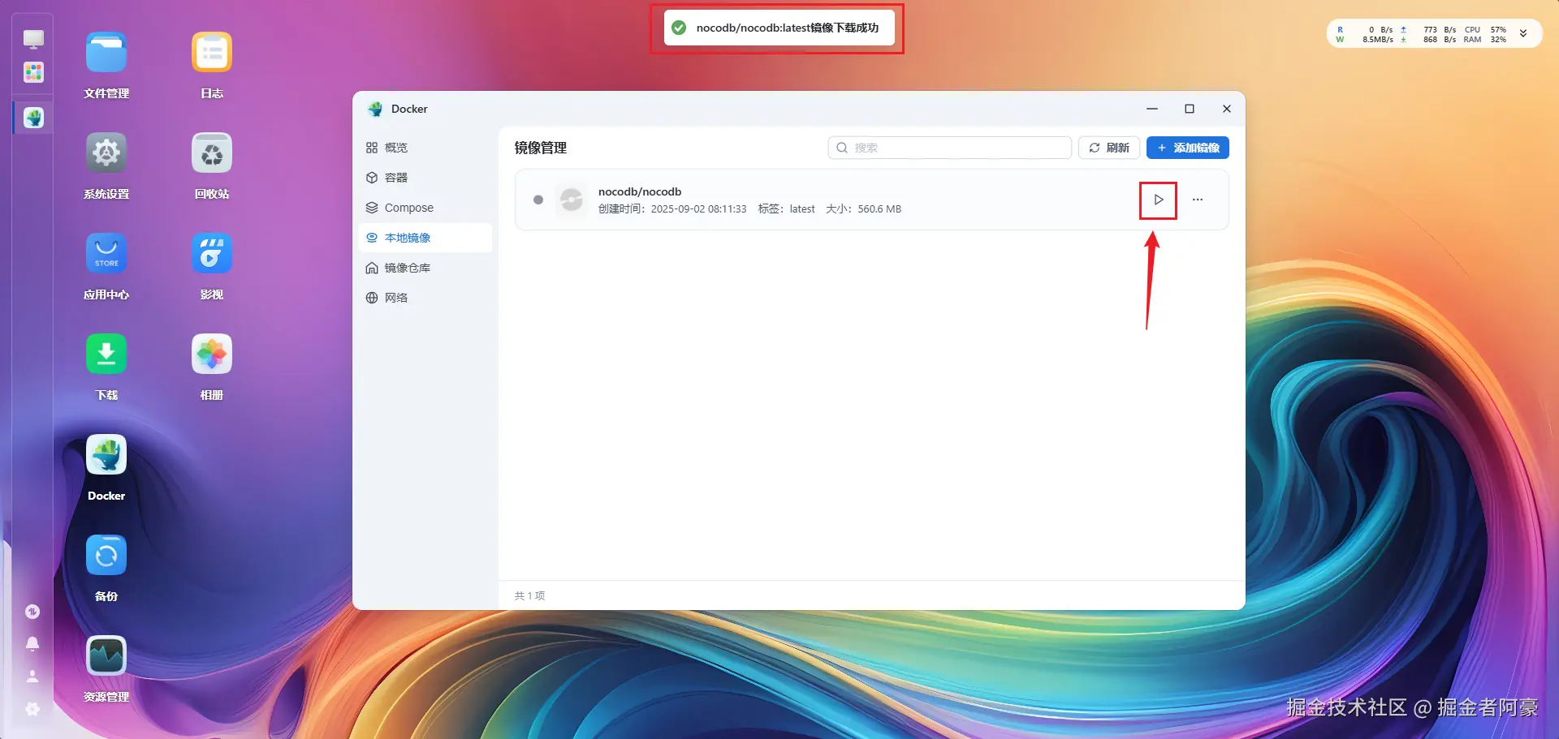This screenshot has width=1559, height=739.
Task: Click the notification bell icon in the left dock
Action: (x=32, y=644)
